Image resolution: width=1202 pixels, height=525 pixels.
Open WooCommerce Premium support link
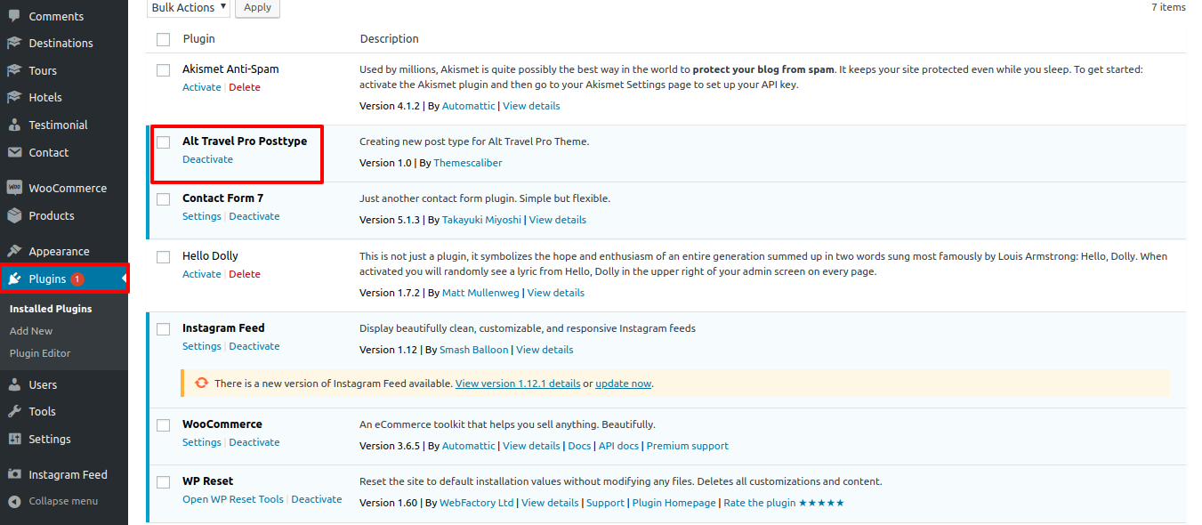point(688,446)
